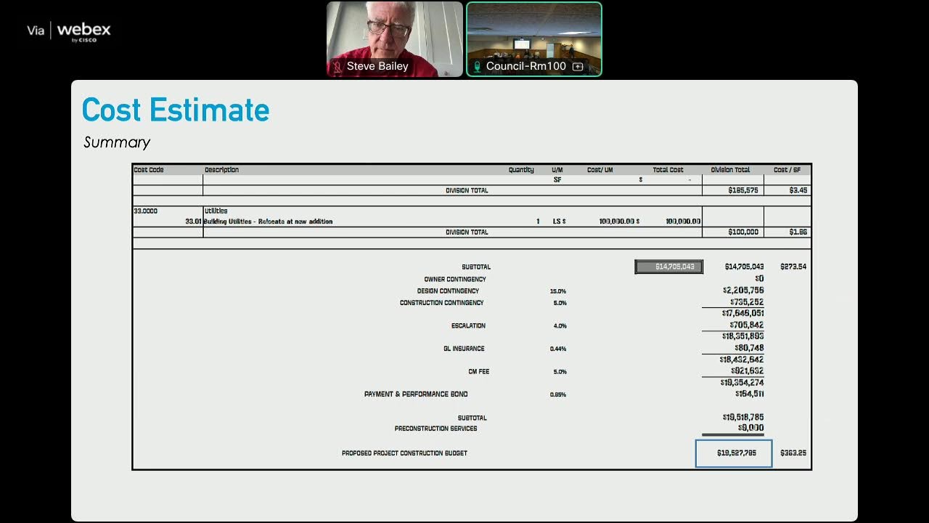This screenshot has height=523, width=929.
Task: Click the $165,575 division total cell
Action: click(743, 190)
